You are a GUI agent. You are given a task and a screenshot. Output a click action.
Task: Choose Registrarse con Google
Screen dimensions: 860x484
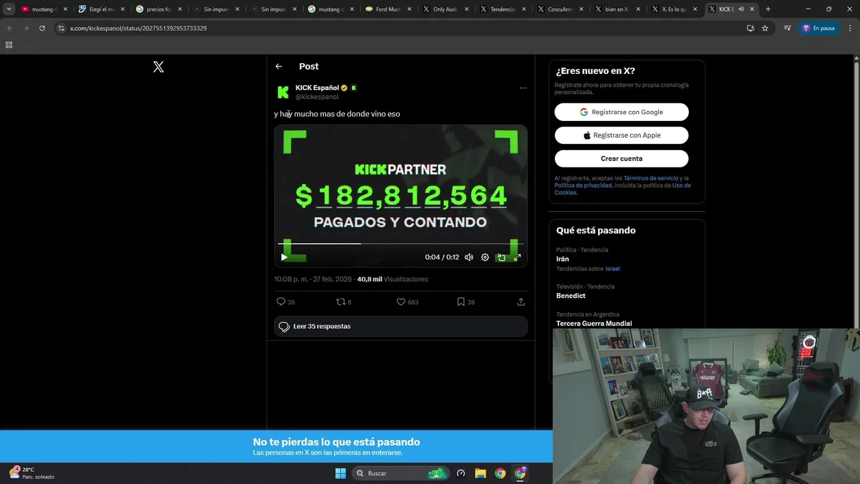(621, 112)
